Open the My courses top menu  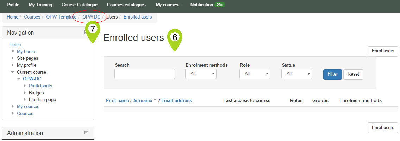click(168, 5)
